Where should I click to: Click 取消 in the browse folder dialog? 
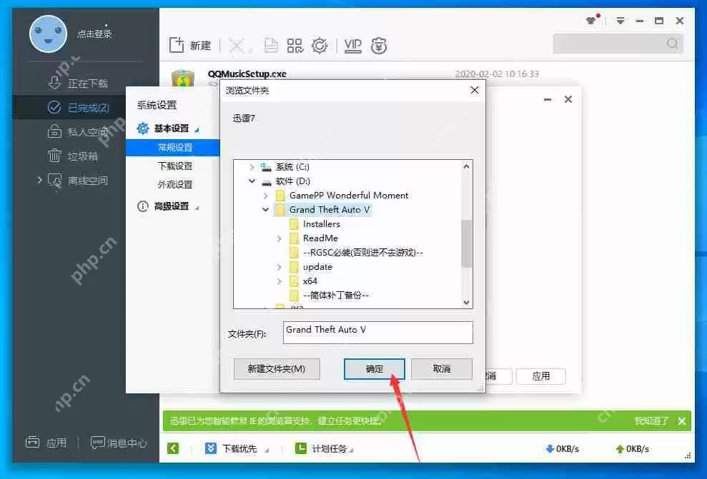pos(442,369)
